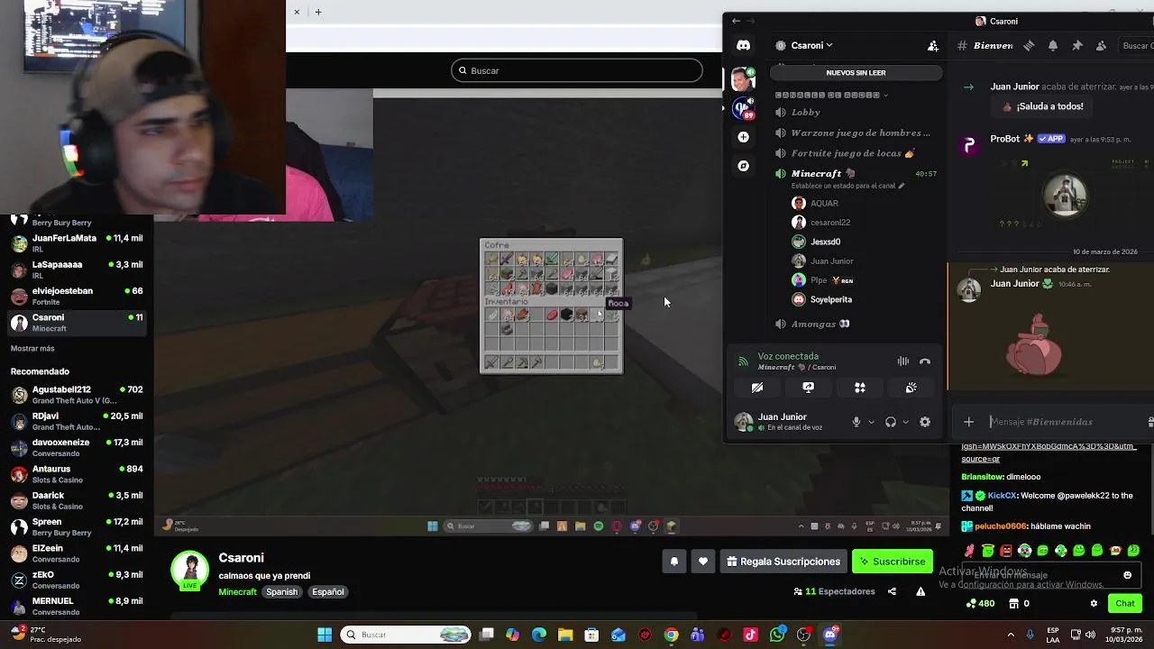Open soundboard icon in Discord voice panel
The height and width of the screenshot is (649, 1154).
pos(911,388)
